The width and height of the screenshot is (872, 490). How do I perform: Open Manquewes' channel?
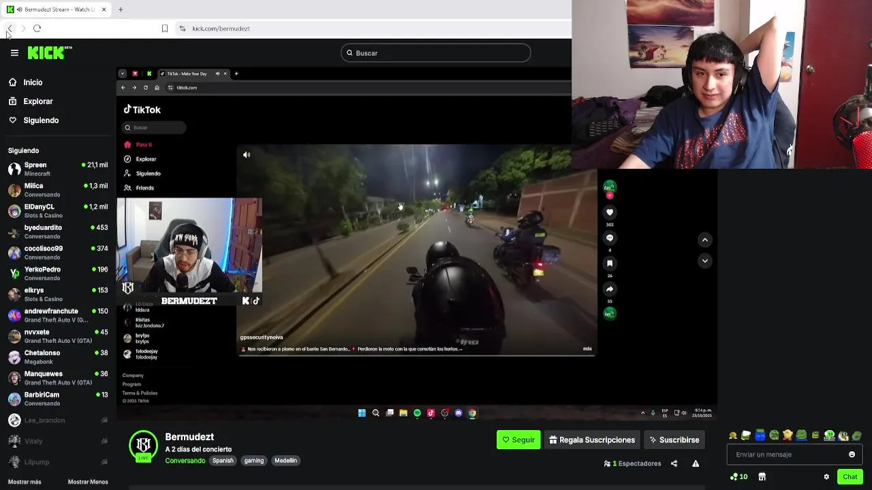click(x=58, y=378)
